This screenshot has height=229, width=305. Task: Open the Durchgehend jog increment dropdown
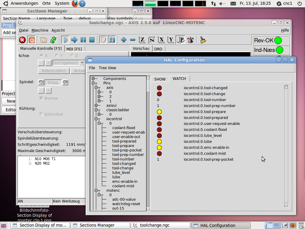pos(82,63)
